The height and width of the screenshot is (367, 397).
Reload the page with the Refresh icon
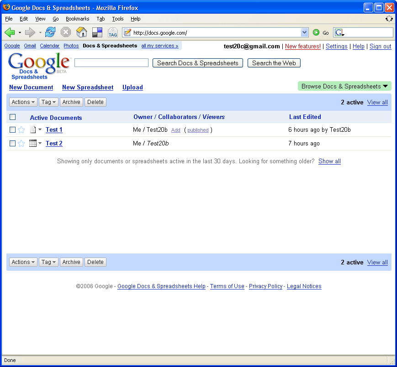pyautogui.click(x=50, y=32)
